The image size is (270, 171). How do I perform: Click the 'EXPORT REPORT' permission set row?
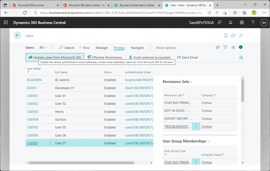tap(200, 119)
